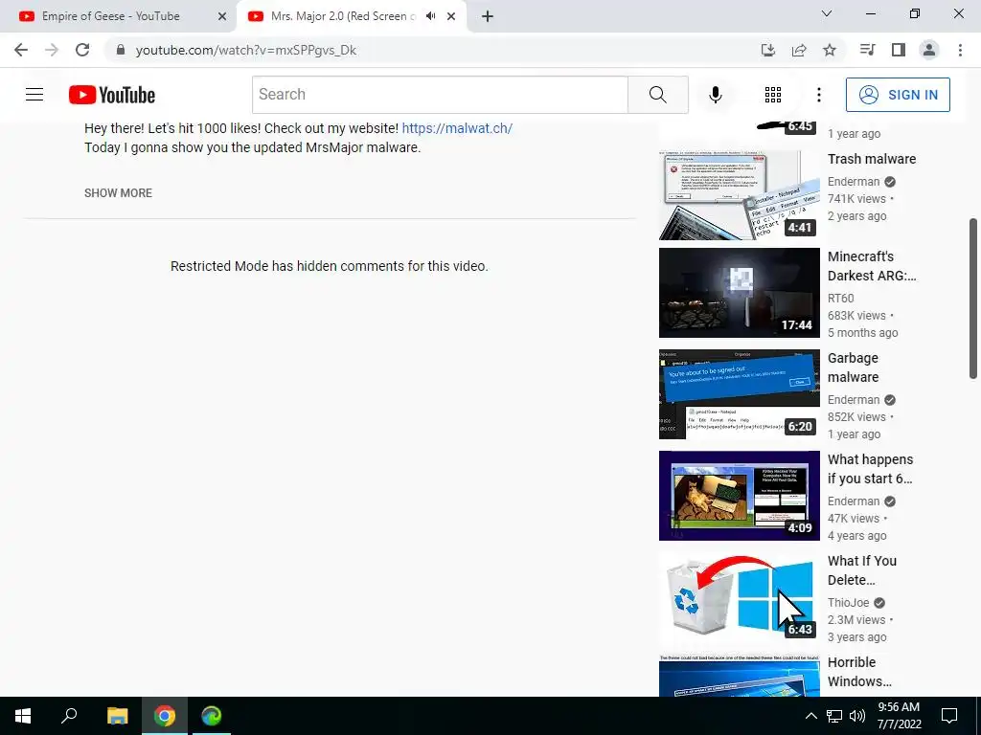The image size is (981, 735).
Task: Start voice search with microphone icon
Action: click(715, 95)
